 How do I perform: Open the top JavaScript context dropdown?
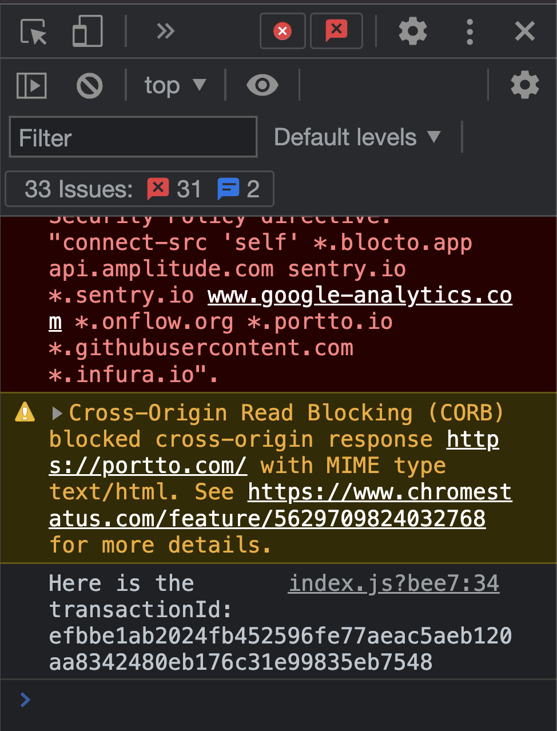coord(174,86)
